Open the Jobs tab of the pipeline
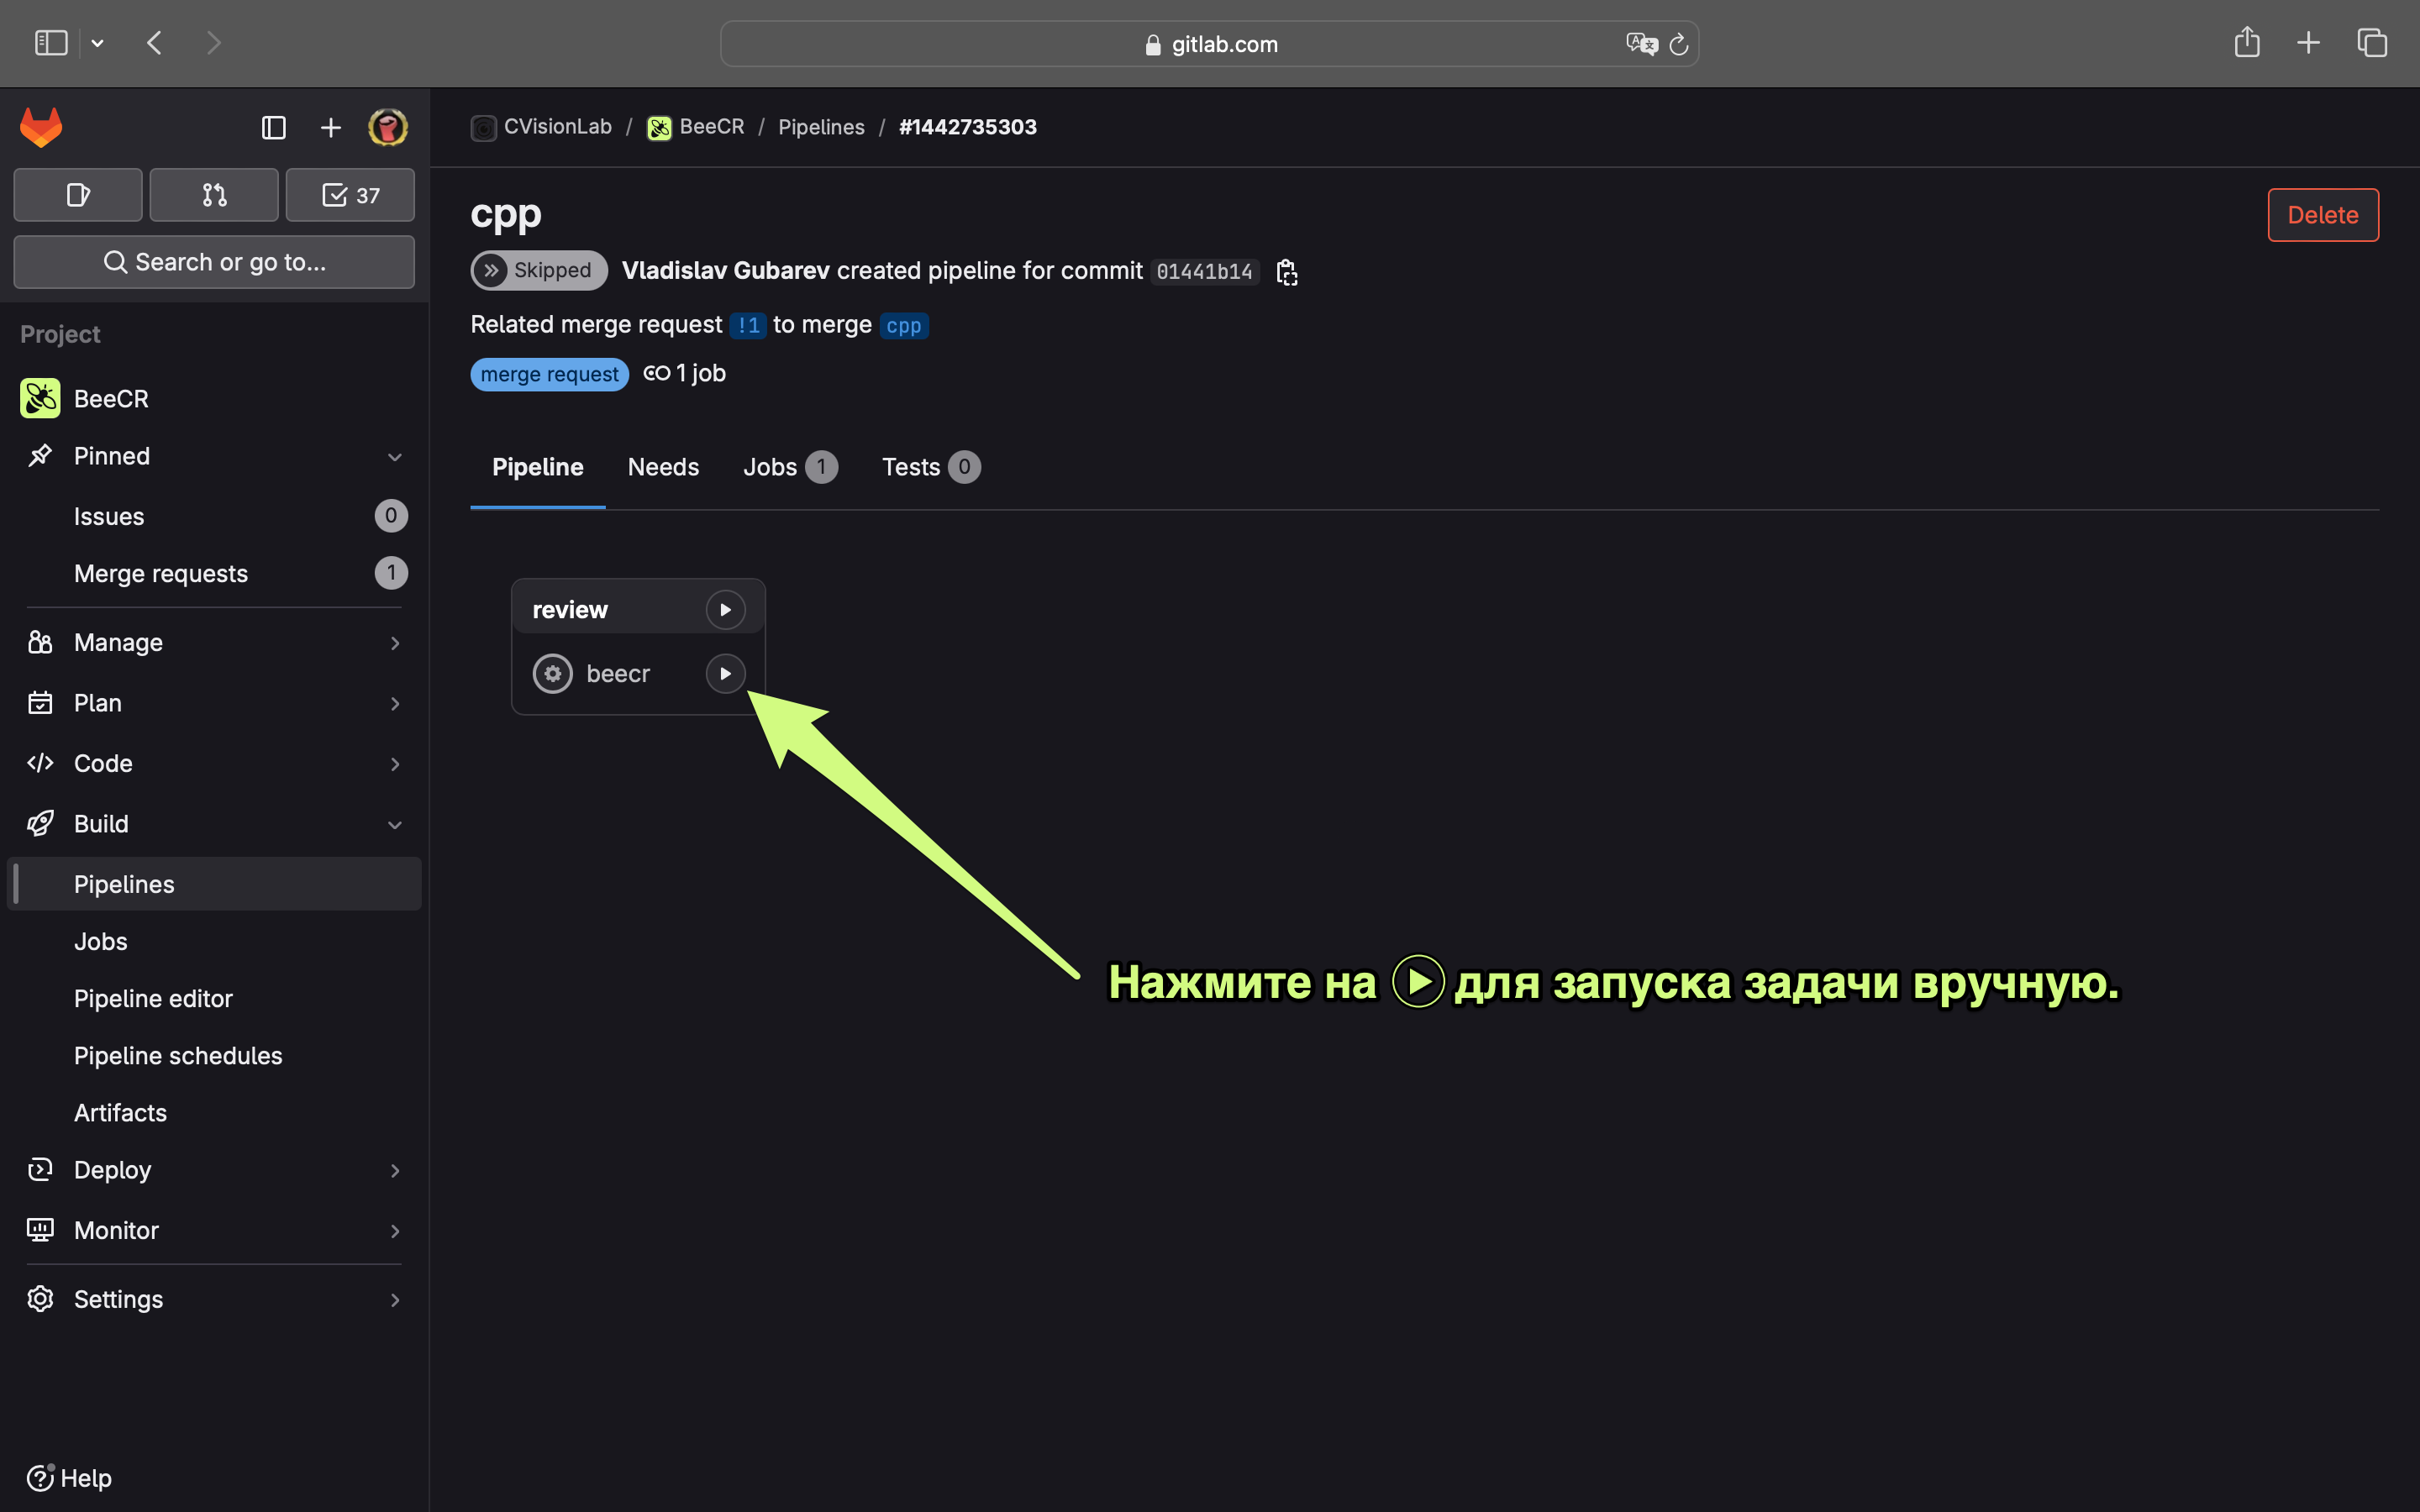 tap(770, 466)
